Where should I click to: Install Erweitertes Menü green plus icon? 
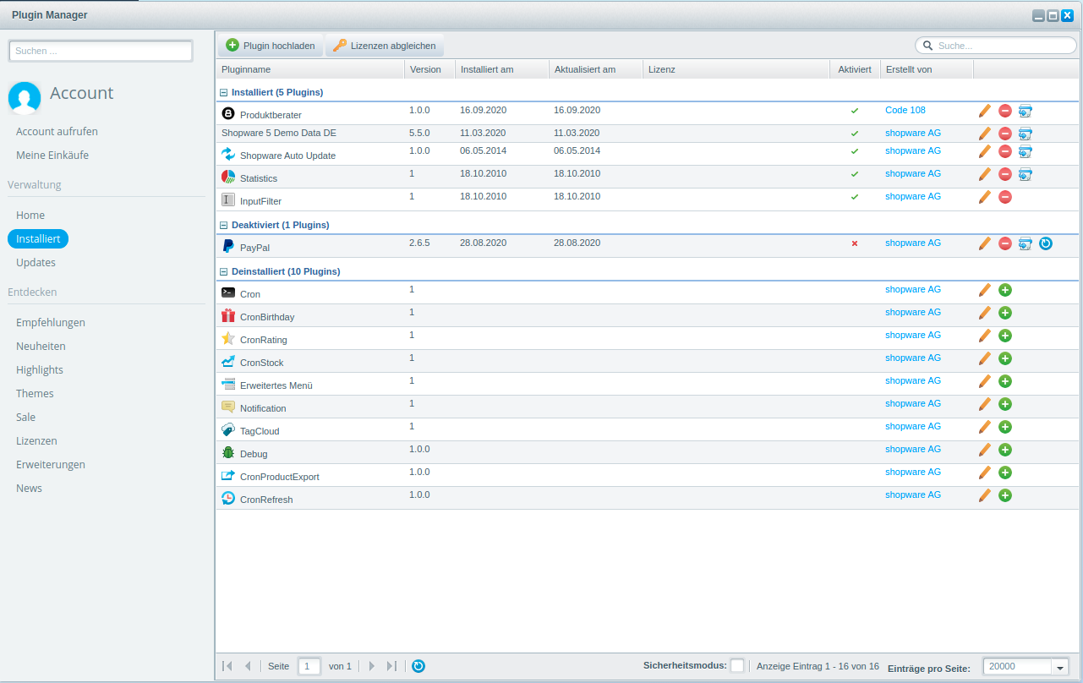click(x=1005, y=381)
